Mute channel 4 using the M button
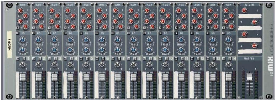 point(65,58)
